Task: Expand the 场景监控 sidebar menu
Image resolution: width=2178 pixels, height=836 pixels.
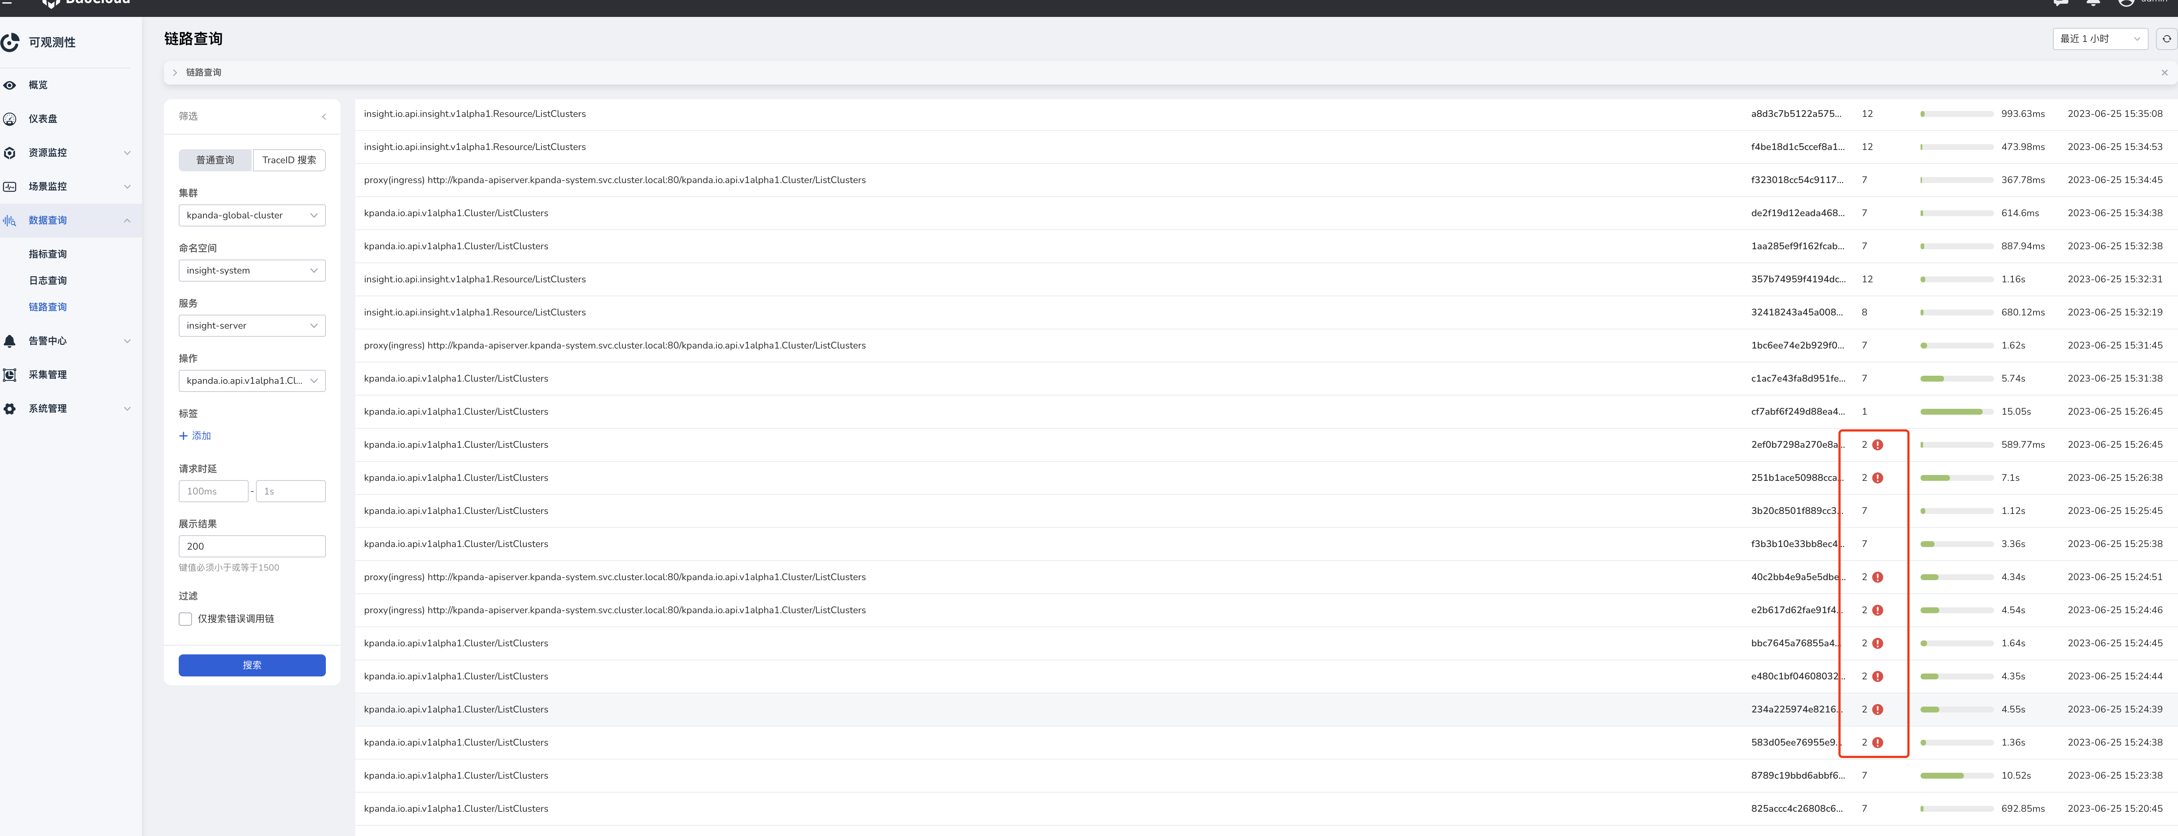Action: tap(128, 187)
